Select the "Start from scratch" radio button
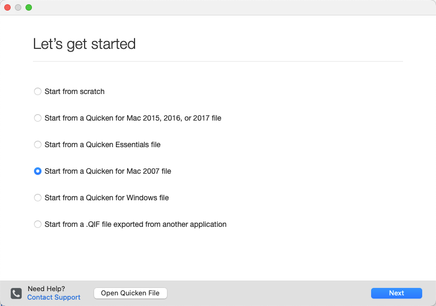 [38, 91]
